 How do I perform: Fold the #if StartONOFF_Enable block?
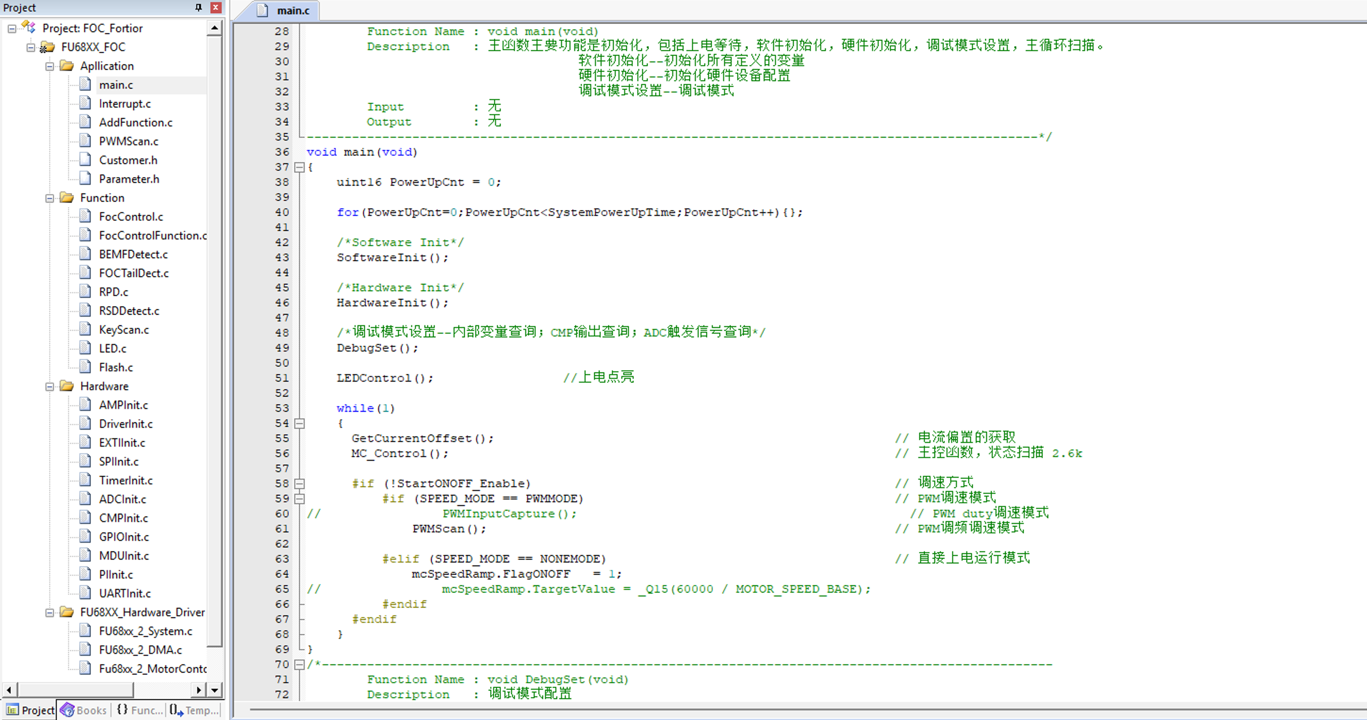(x=299, y=484)
